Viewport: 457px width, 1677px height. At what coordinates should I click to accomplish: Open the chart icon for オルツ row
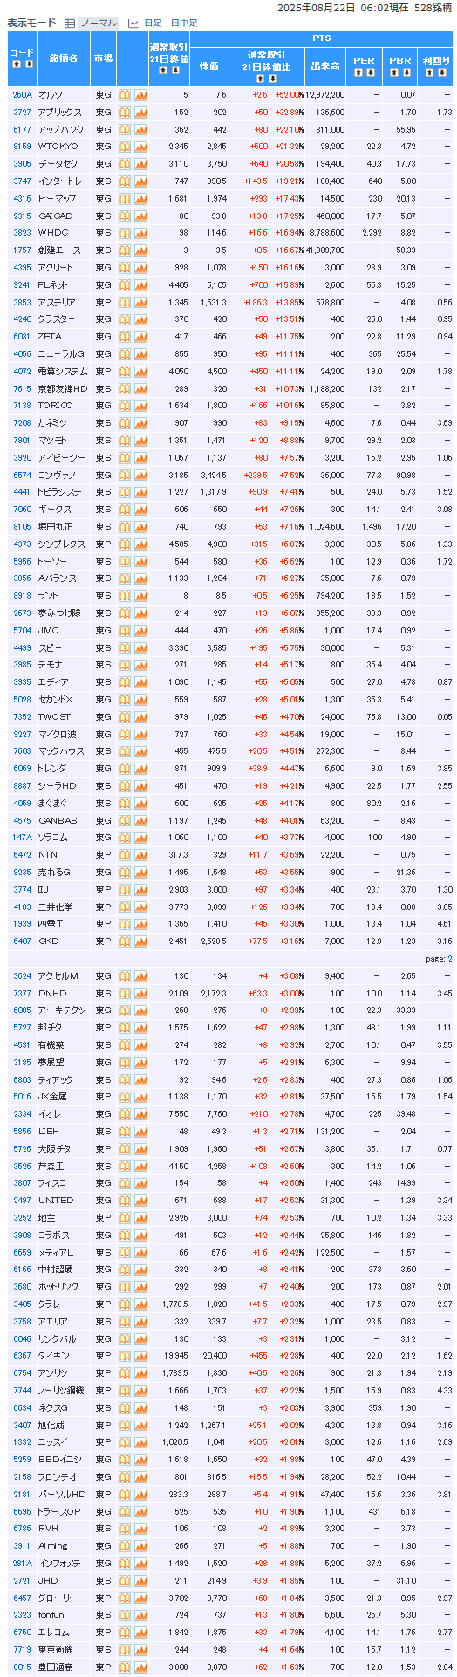tap(140, 95)
